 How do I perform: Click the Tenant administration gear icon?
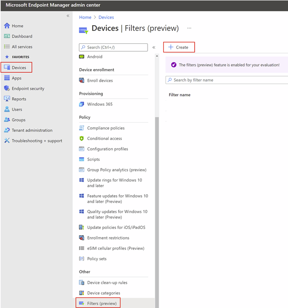coord(7,130)
